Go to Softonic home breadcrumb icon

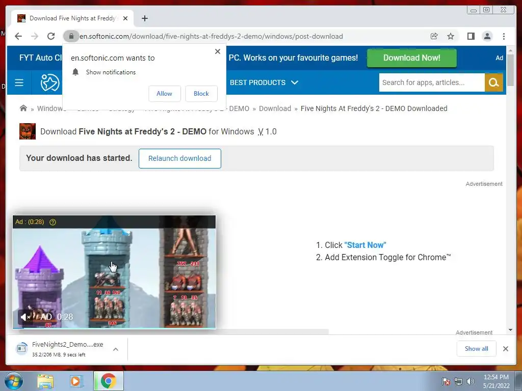pos(23,108)
